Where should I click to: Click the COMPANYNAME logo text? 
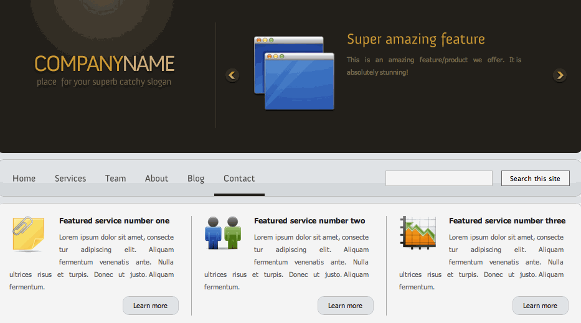point(105,63)
